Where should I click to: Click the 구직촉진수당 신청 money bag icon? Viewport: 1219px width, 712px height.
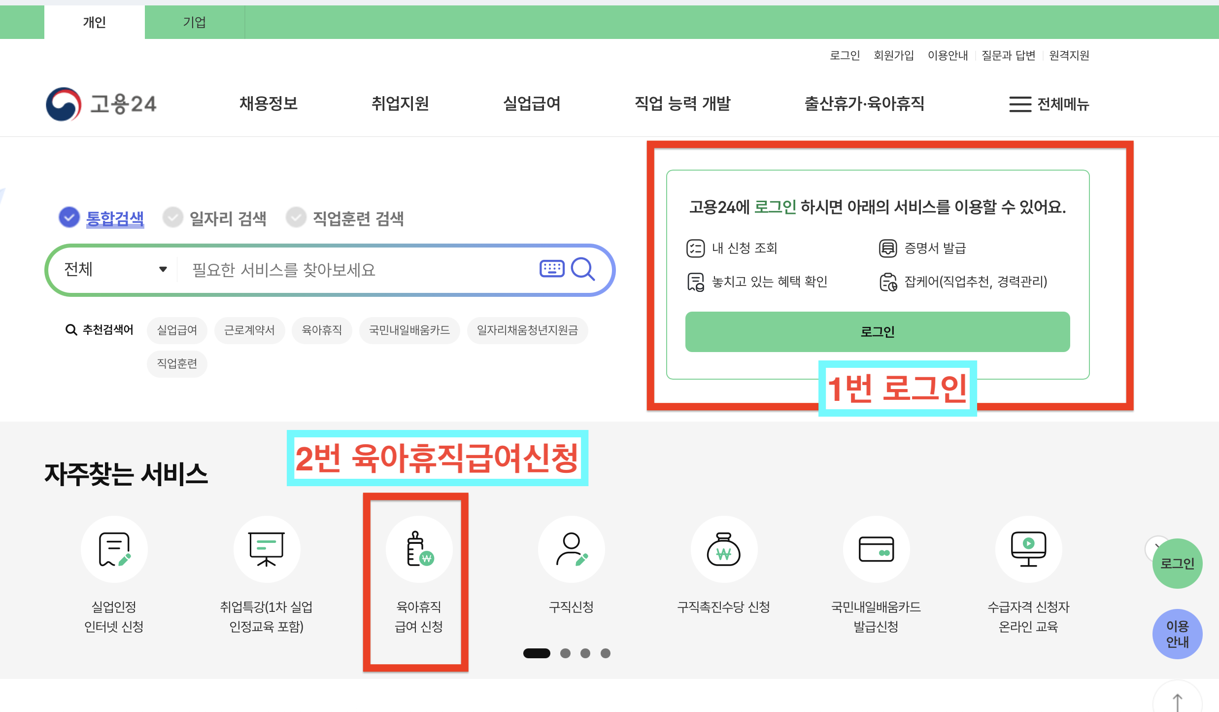tap(723, 549)
